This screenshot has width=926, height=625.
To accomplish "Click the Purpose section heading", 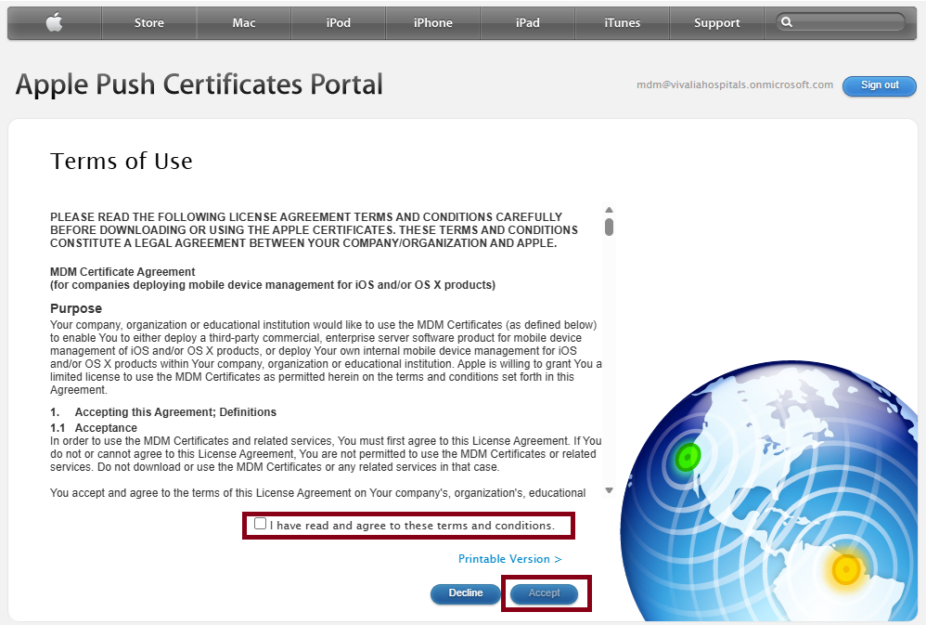I will pyautogui.click(x=75, y=308).
